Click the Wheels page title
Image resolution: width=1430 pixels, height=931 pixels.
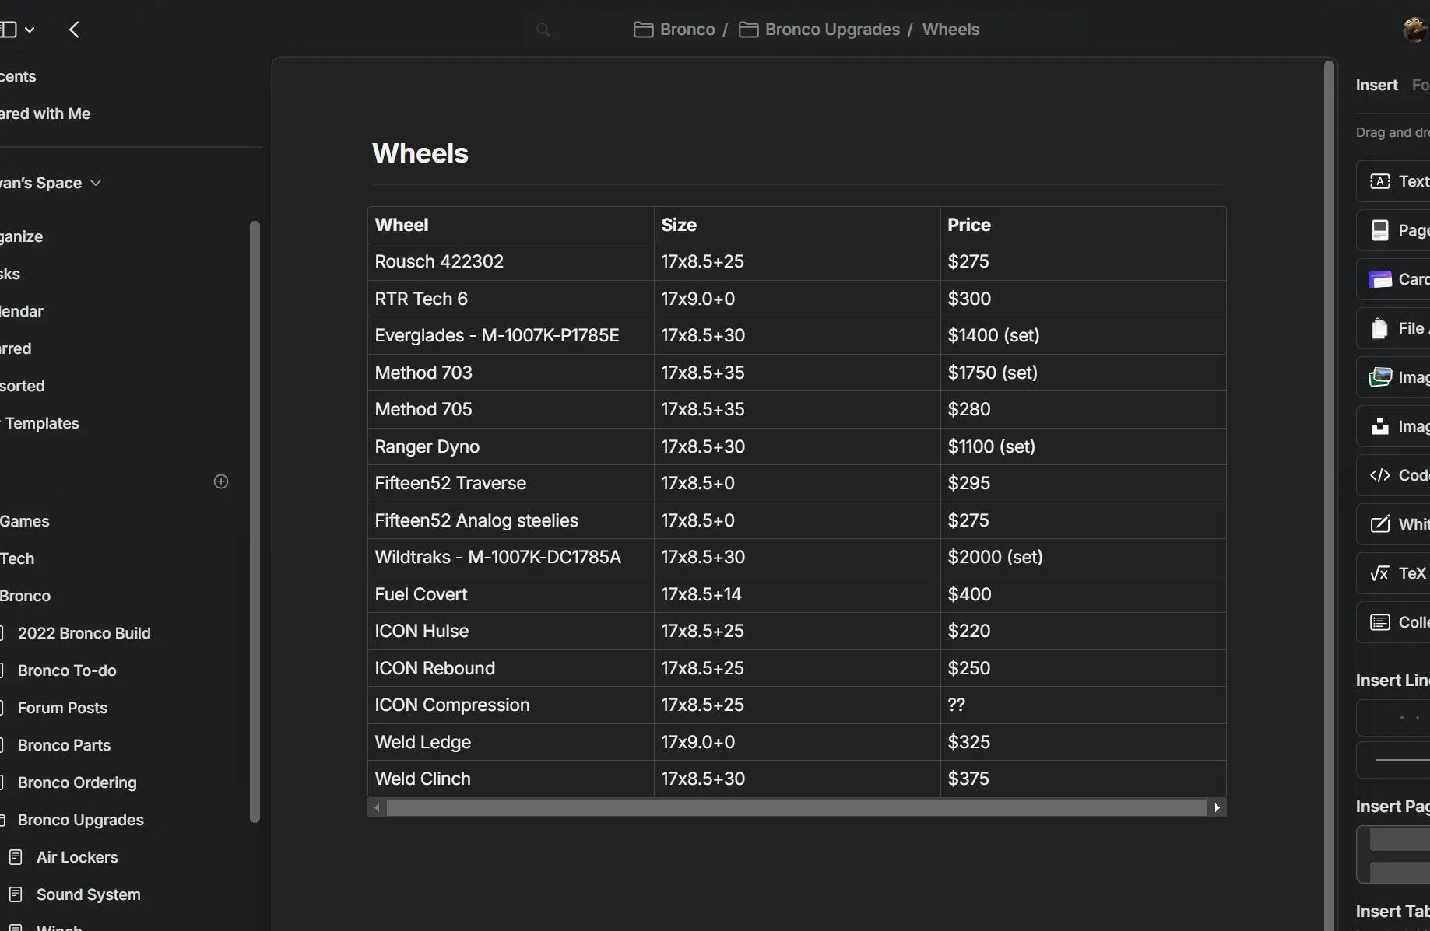(420, 153)
